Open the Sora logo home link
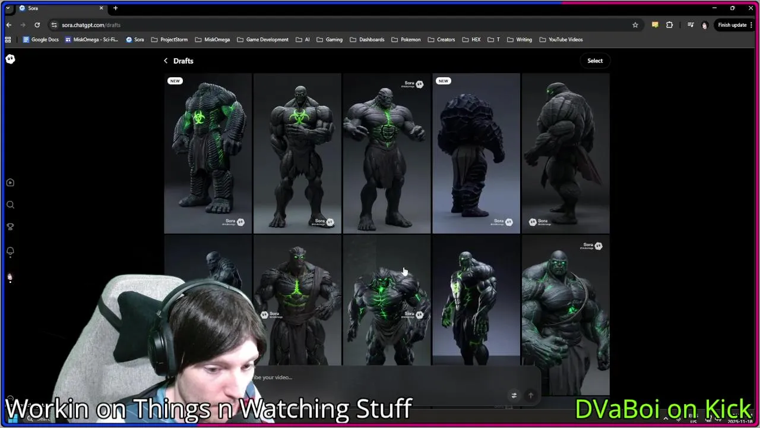This screenshot has width=760, height=428. [10, 59]
